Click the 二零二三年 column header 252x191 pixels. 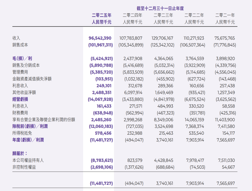point(163,15)
